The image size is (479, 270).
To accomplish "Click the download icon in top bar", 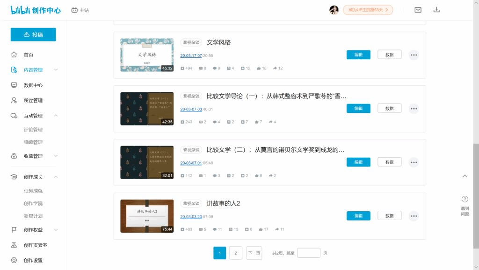I will [x=436, y=10].
